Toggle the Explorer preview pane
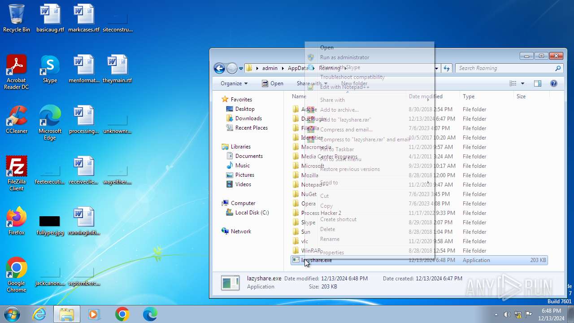Screen dimensions: 574x323 [538, 83]
